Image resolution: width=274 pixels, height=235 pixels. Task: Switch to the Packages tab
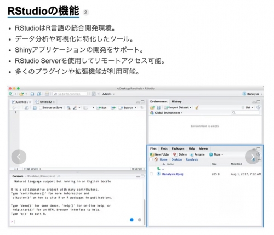coord(178,148)
